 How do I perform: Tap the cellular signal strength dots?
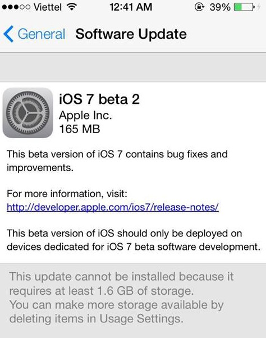point(16,7)
